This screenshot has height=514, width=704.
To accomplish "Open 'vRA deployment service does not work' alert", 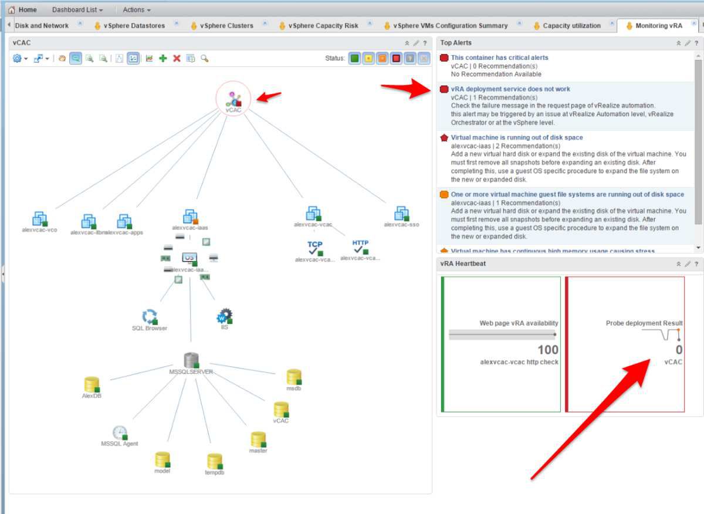I will coord(510,89).
